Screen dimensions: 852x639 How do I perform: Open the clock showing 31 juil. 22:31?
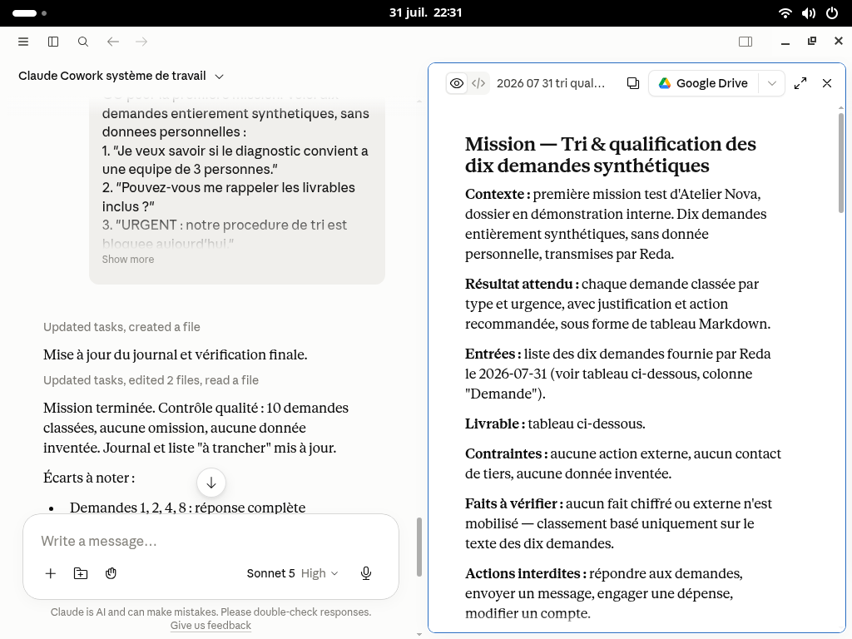[425, 12]
